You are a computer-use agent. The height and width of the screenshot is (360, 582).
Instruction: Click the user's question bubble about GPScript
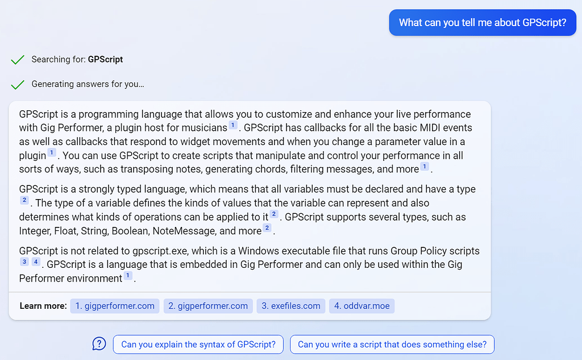[x=482, y=22]
